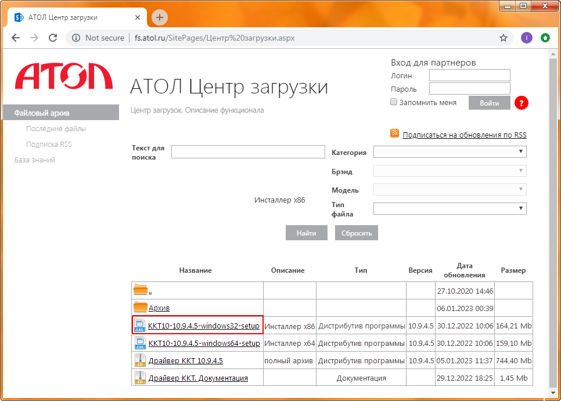Click the page scrollbar down arrow
Viewport: 561px width, 401px height.
point(553,392)
